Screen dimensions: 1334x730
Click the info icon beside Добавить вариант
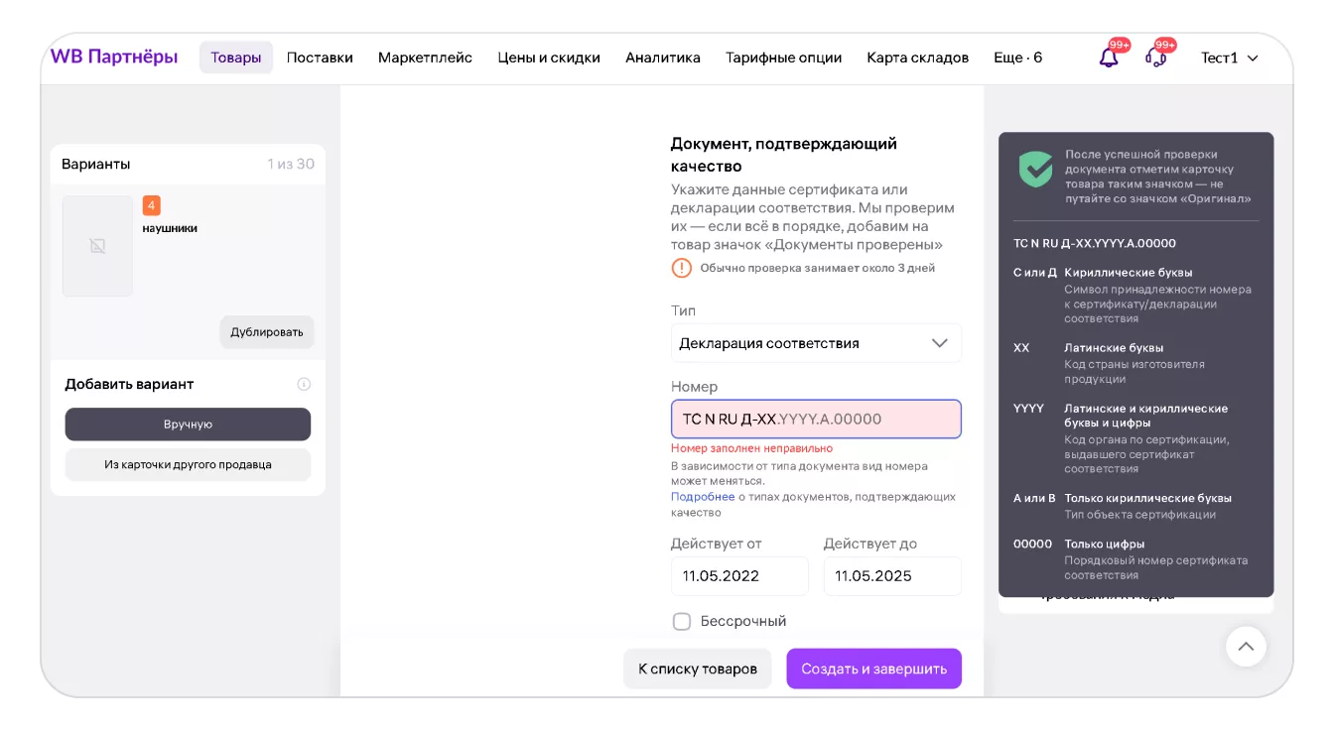(x=304, y=385)
